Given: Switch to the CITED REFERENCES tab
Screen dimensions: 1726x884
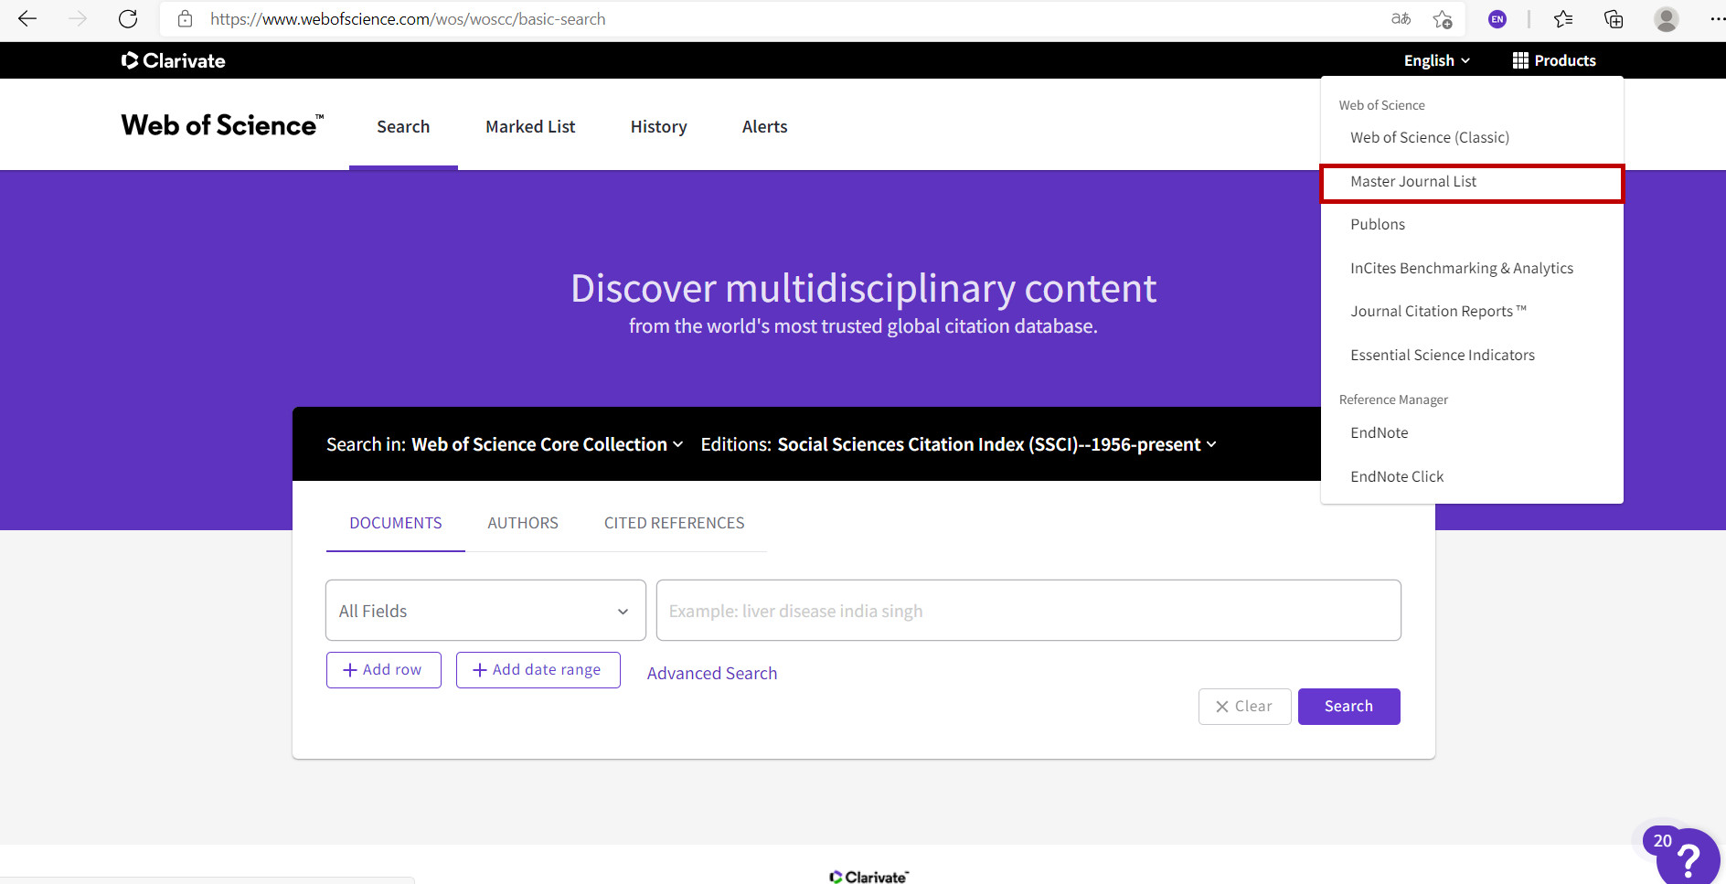Looking at the screenshot, I should [675, 523].
